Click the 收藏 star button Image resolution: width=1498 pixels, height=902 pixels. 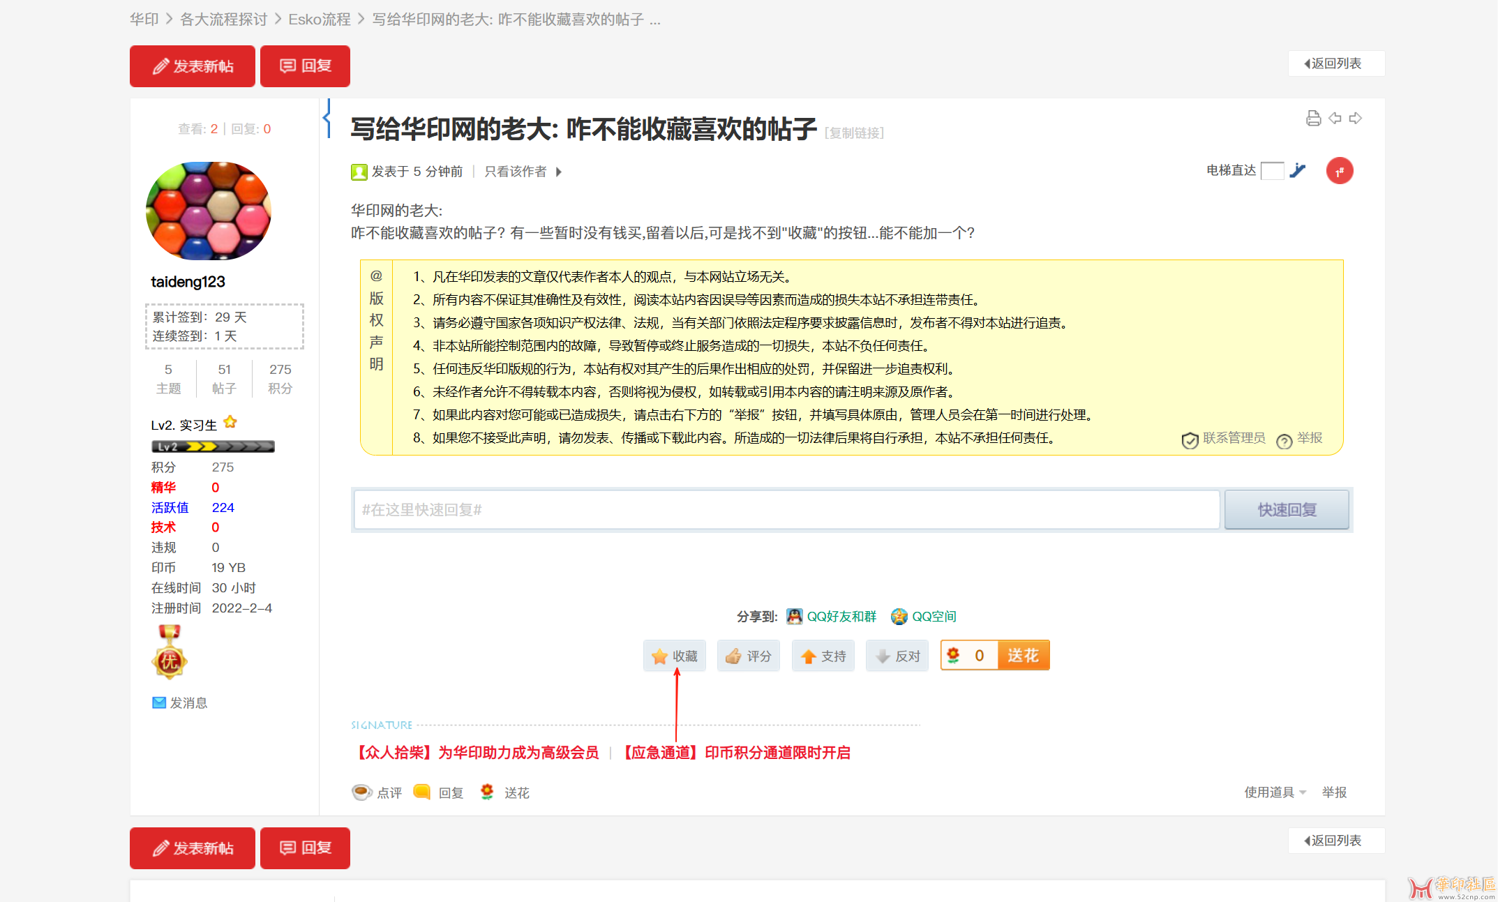click(674, 656)
